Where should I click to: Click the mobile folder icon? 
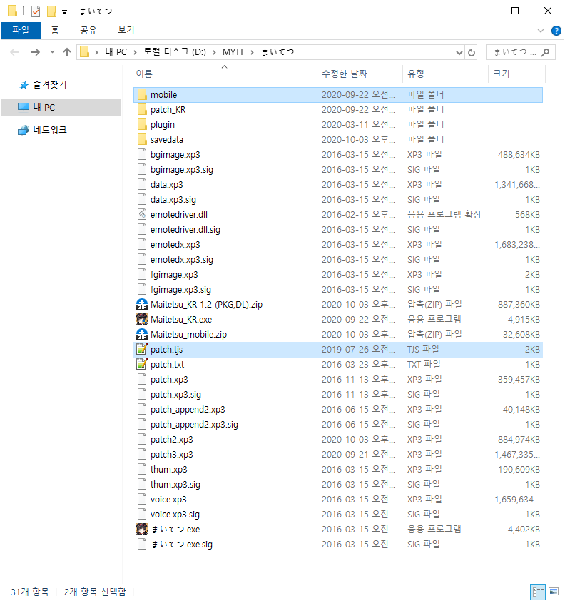point(142,95)
